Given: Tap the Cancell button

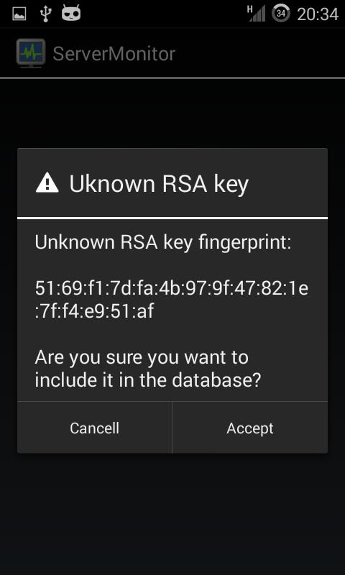Looking at the screenshot, I should click(95, 428).
